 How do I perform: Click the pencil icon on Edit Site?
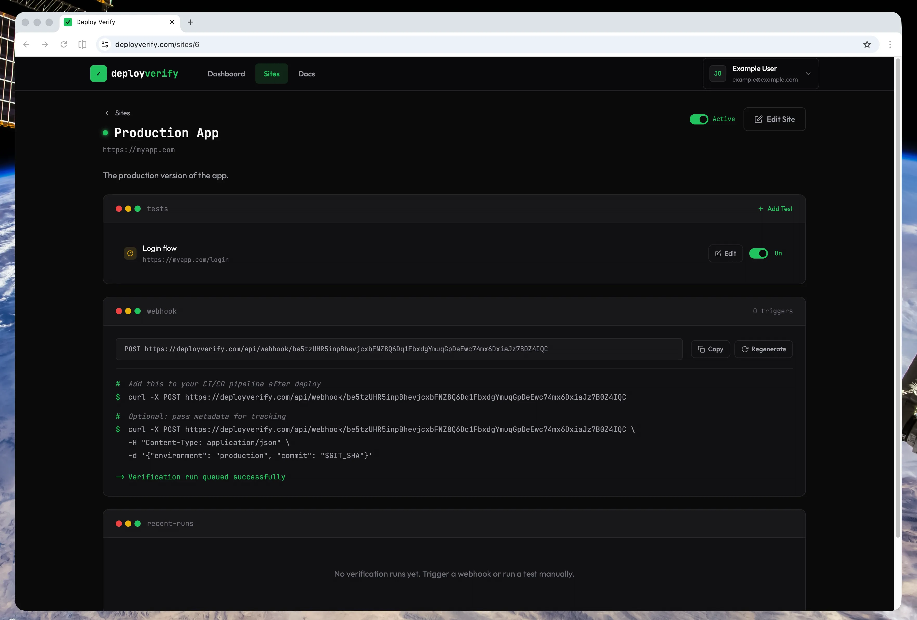(758, 119)
